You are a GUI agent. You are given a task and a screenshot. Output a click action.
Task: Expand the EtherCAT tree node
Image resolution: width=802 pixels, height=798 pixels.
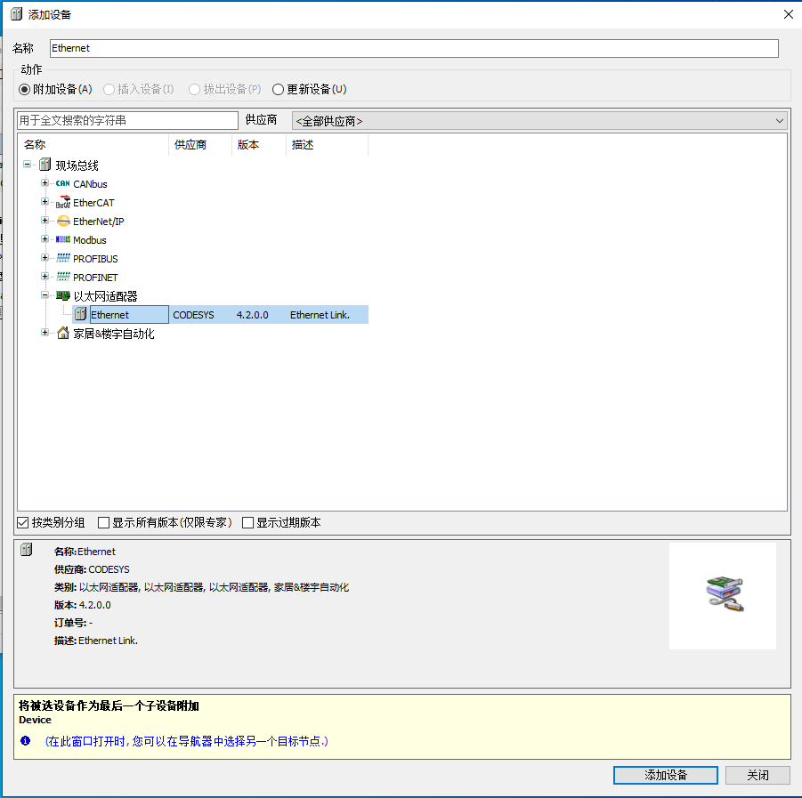[x=45, y=202]
